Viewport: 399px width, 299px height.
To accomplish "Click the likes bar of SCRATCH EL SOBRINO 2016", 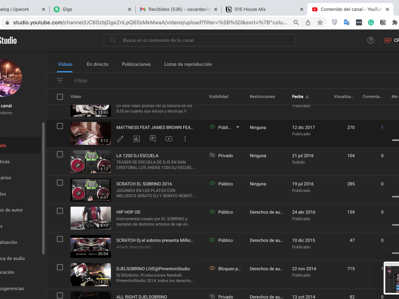I will [x=395, y=197].
